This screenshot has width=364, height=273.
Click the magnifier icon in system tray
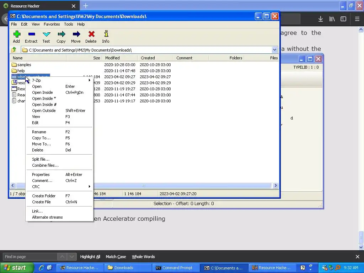pos(338,268)
